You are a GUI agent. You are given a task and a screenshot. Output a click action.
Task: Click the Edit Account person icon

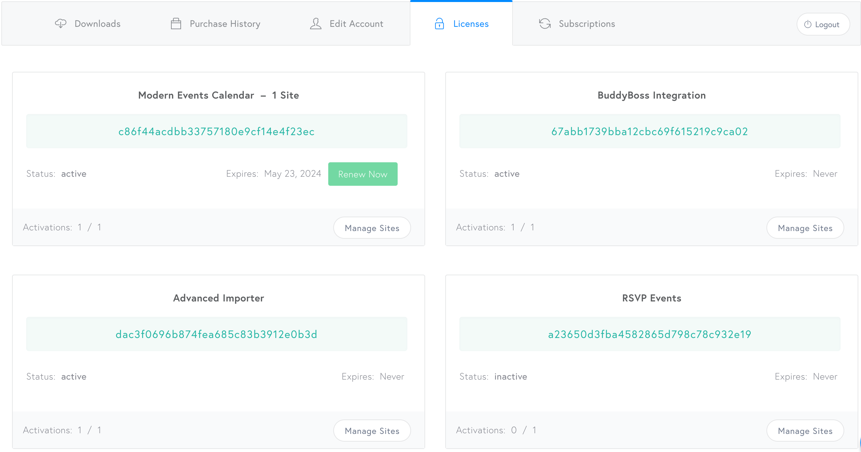[x=315, y=23]
